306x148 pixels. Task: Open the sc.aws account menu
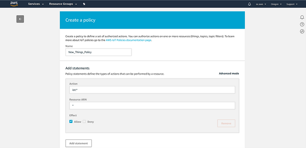coord(261,4)
